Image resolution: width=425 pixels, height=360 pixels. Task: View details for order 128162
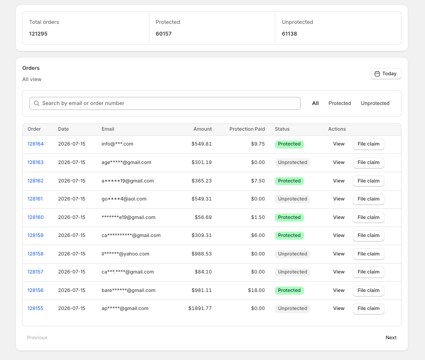339,181
